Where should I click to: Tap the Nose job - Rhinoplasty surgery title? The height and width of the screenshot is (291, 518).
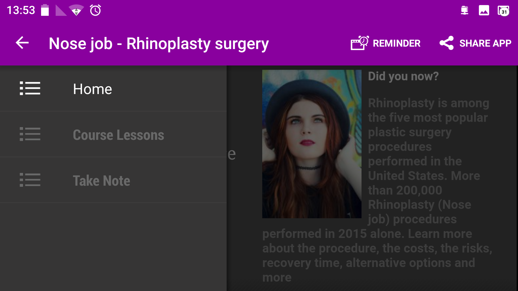coord(158,43)
